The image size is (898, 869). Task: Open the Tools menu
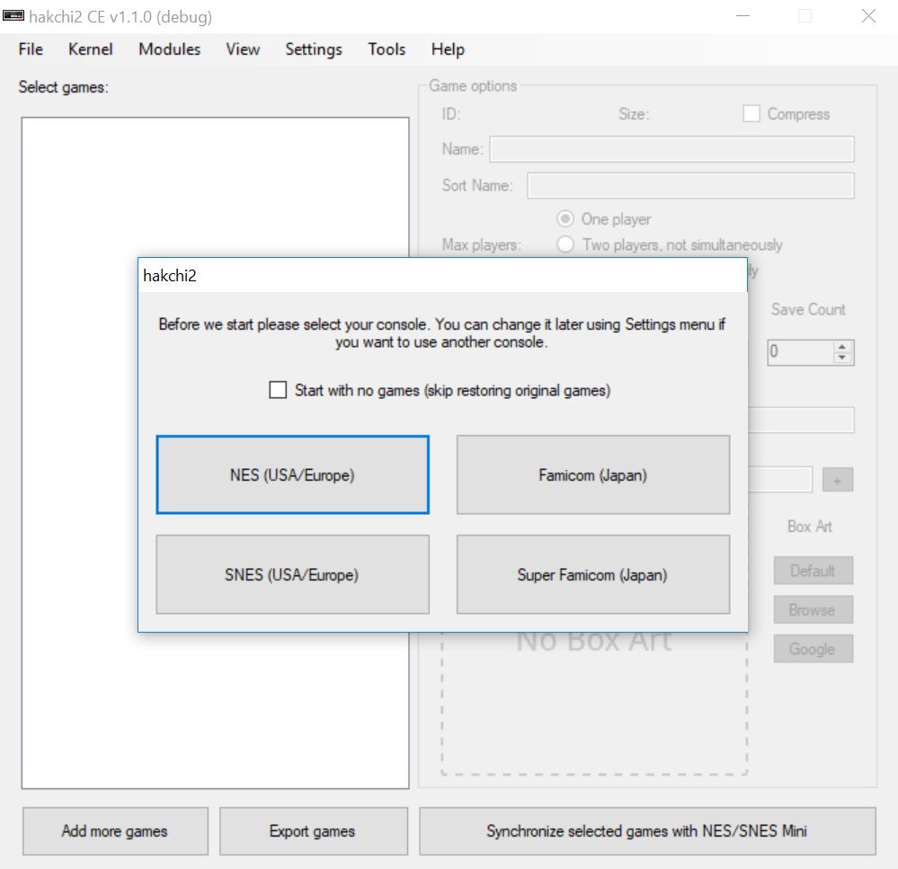[387, 49]
